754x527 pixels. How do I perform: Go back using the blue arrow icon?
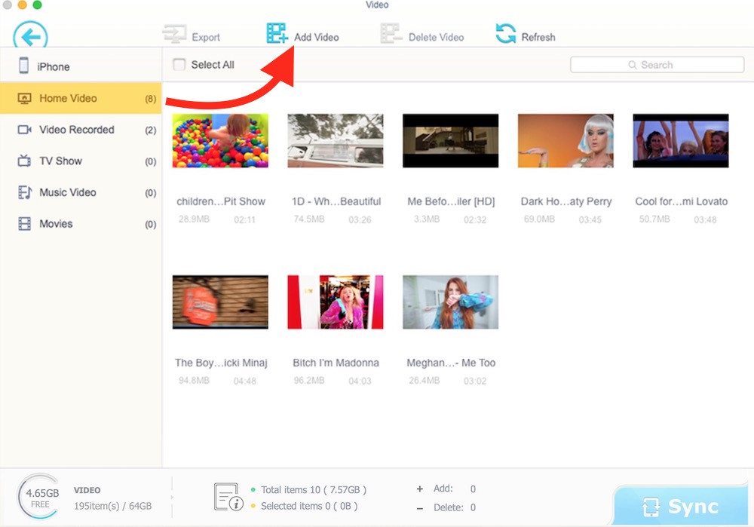tap(30, 35)
